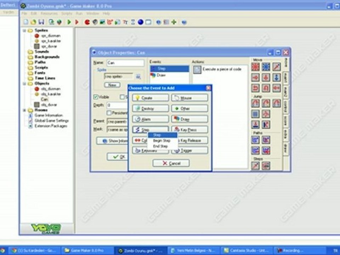Select the Jump to Position action icon
The image size is (340, 255).
point(255,103)
